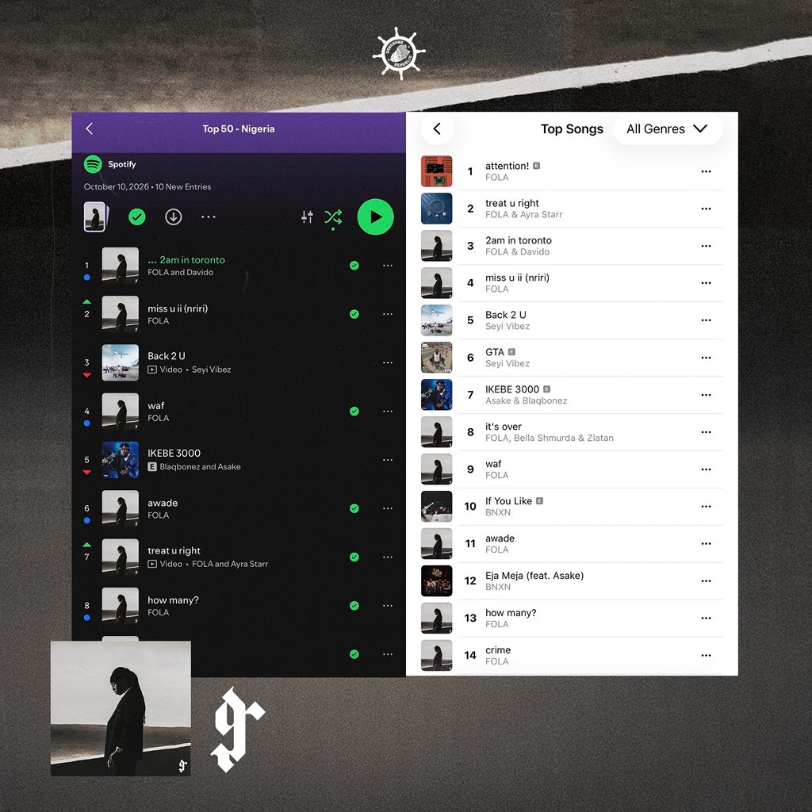812x812 pixels.
Task: Open more options for GTA by Seyi Vibez
Action: 706,358
